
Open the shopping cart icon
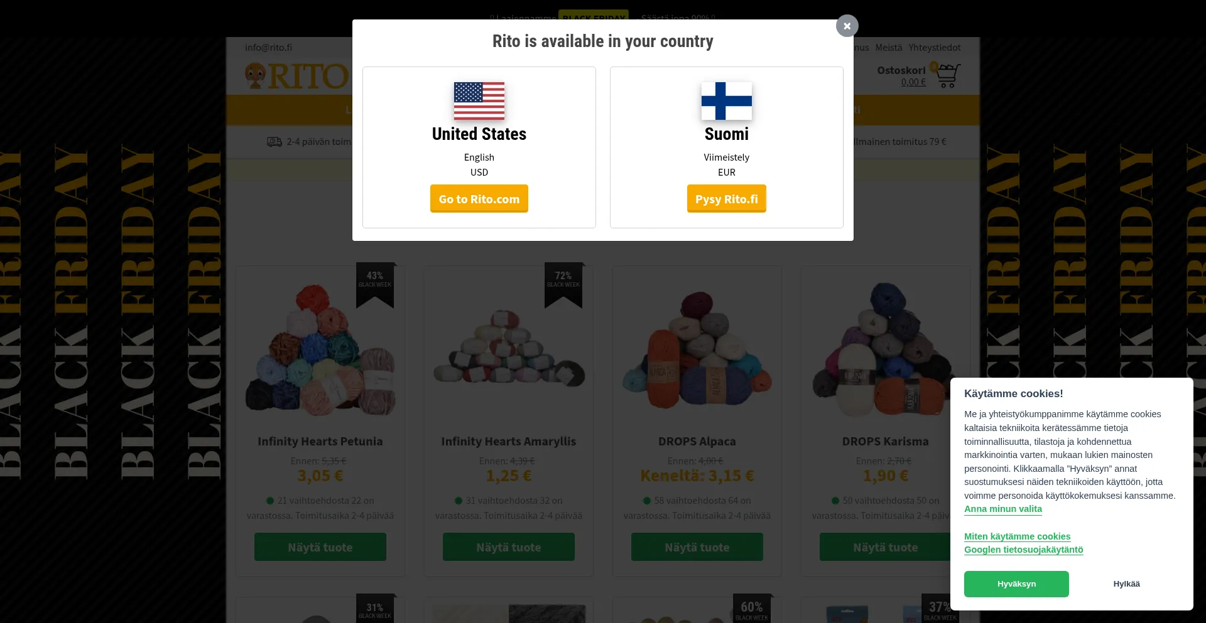tap(948, 75)
